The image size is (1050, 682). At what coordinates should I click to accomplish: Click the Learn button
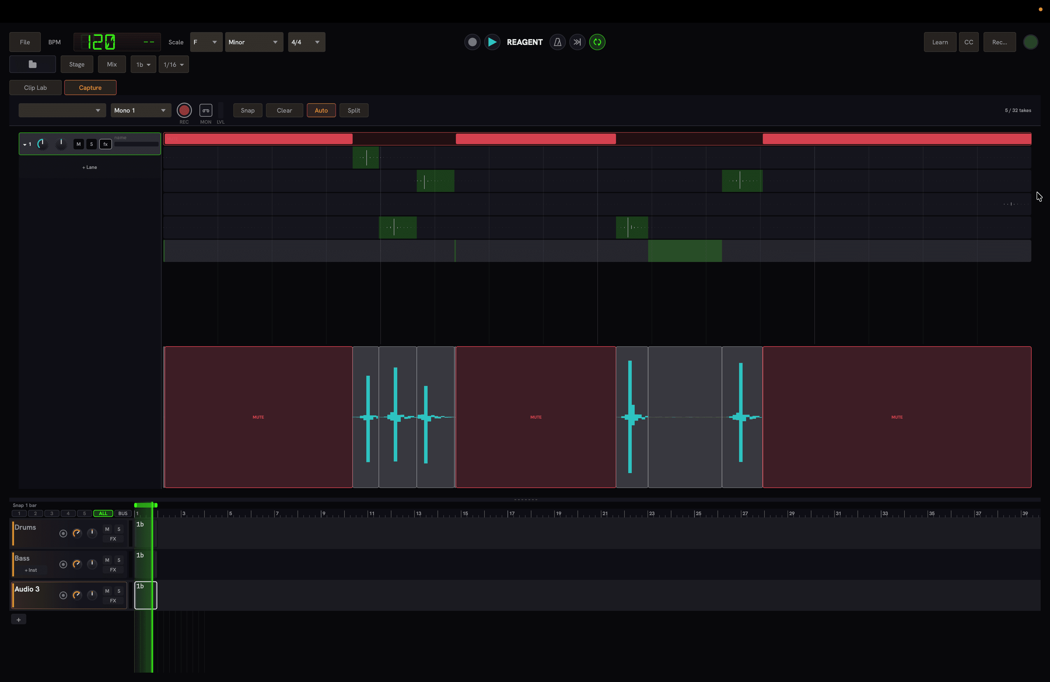[940, 42]
